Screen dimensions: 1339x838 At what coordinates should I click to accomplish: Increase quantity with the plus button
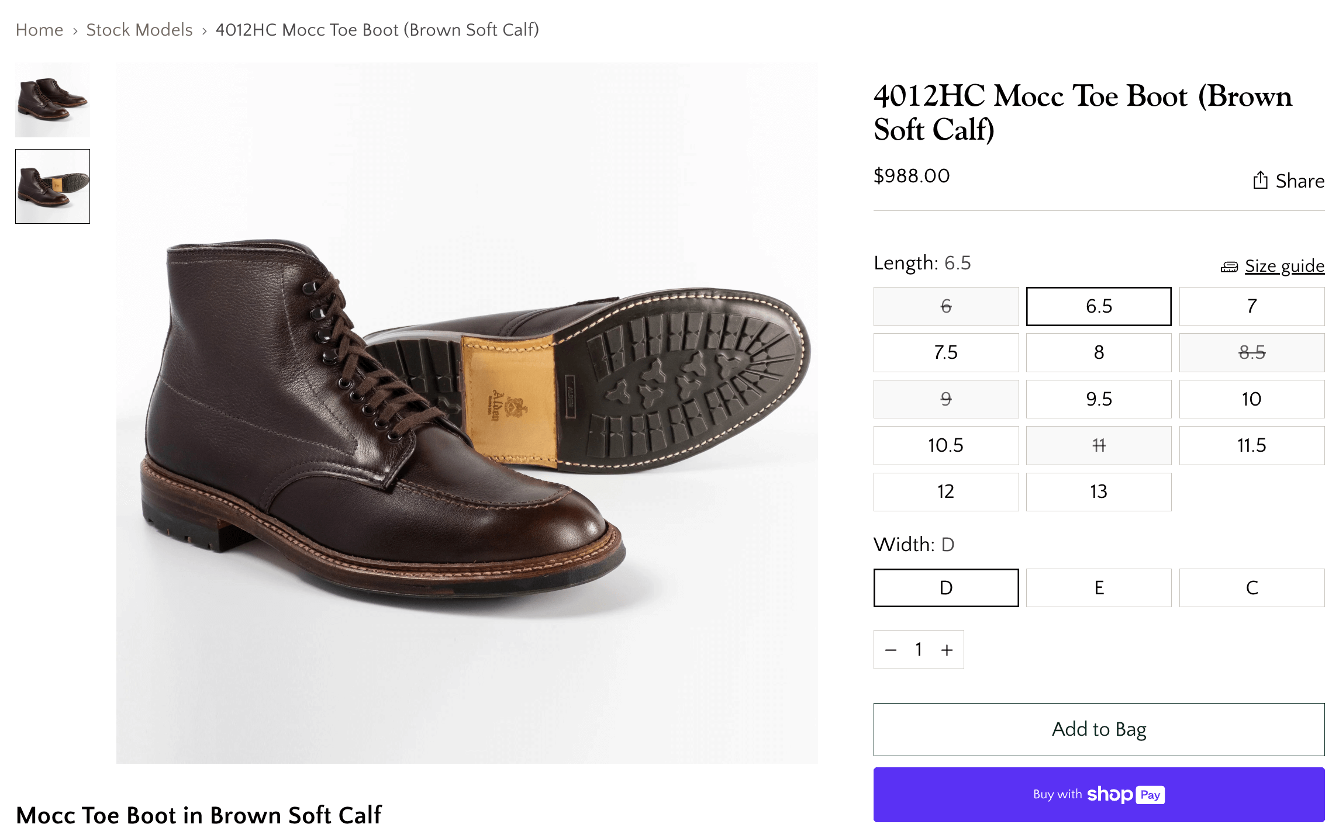point(947,650)
